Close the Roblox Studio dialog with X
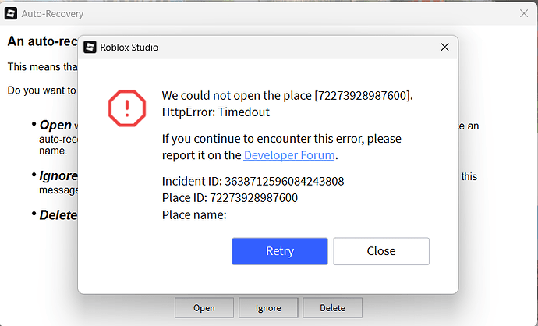The image size is (538, 326). (444, 47)
